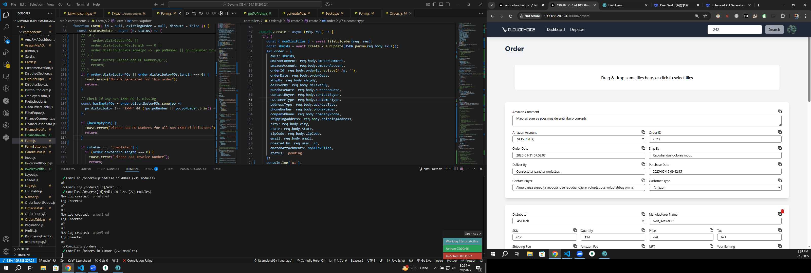The image size is (811, 273).
Task: Maximize the terminal panel with the chevron-up
Action: point(474,169)
